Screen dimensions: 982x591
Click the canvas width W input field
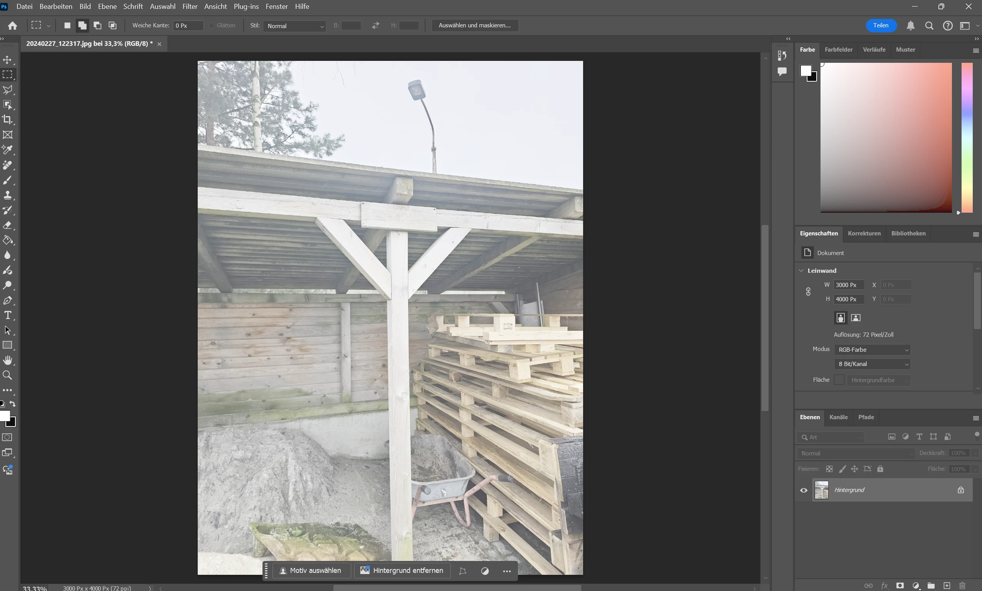coord(848,285)
